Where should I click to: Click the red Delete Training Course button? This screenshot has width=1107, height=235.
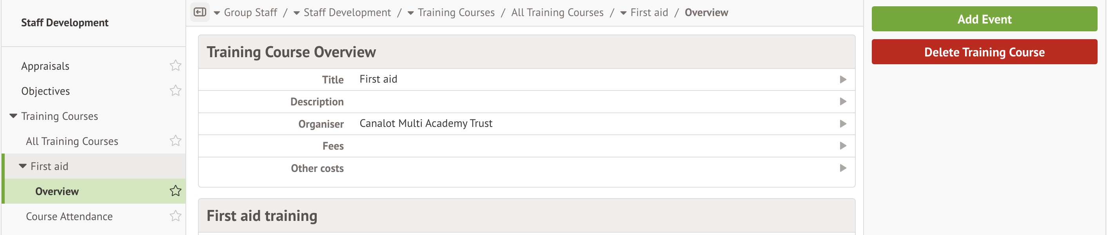[x=984, y=52]
